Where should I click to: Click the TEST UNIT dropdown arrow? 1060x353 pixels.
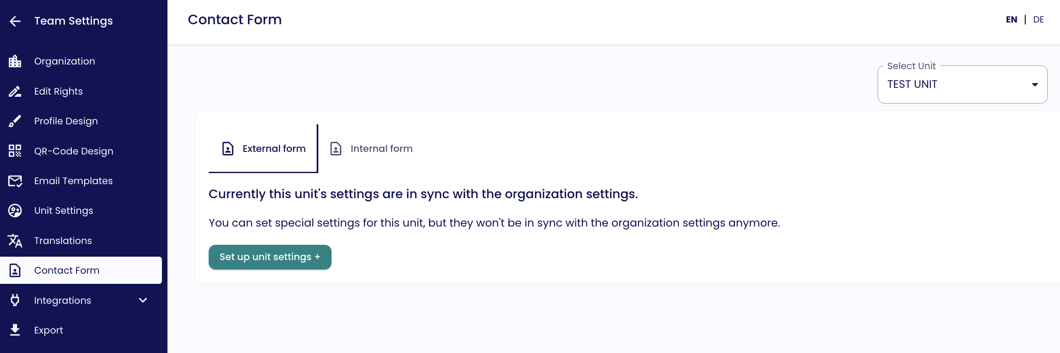tap(1035, 84)
